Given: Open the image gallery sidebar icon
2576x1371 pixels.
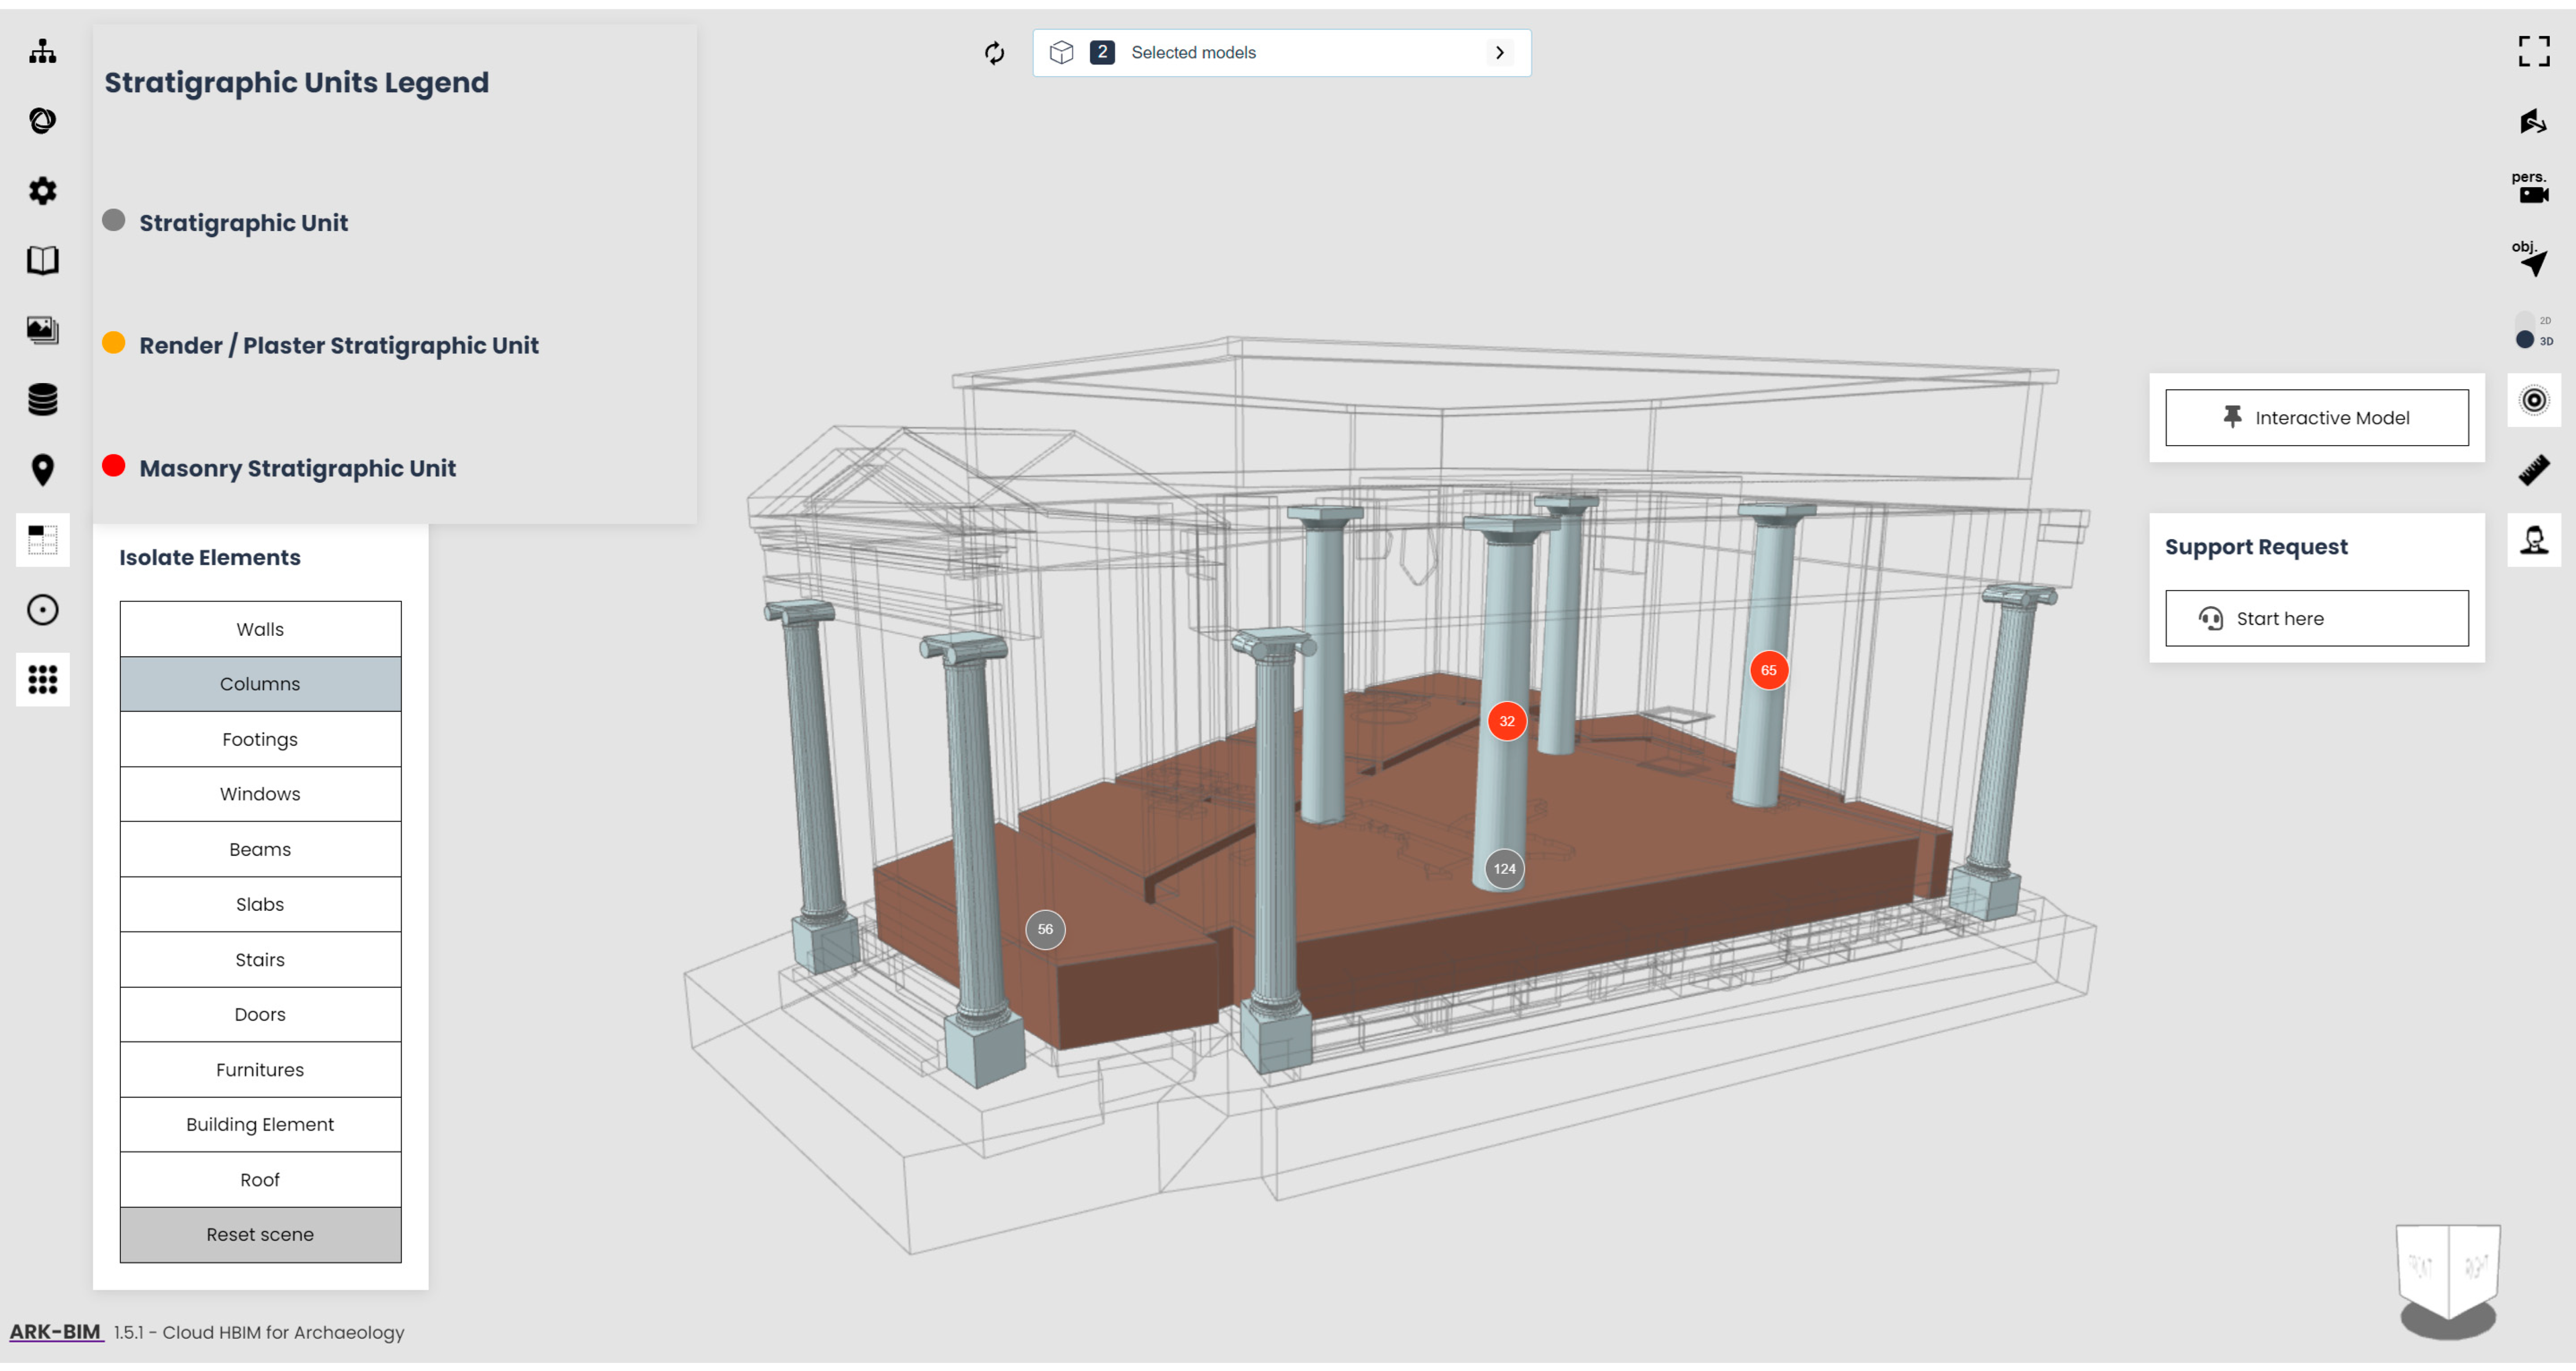Looking at the screenshot, I should click(x=42, y=330).
